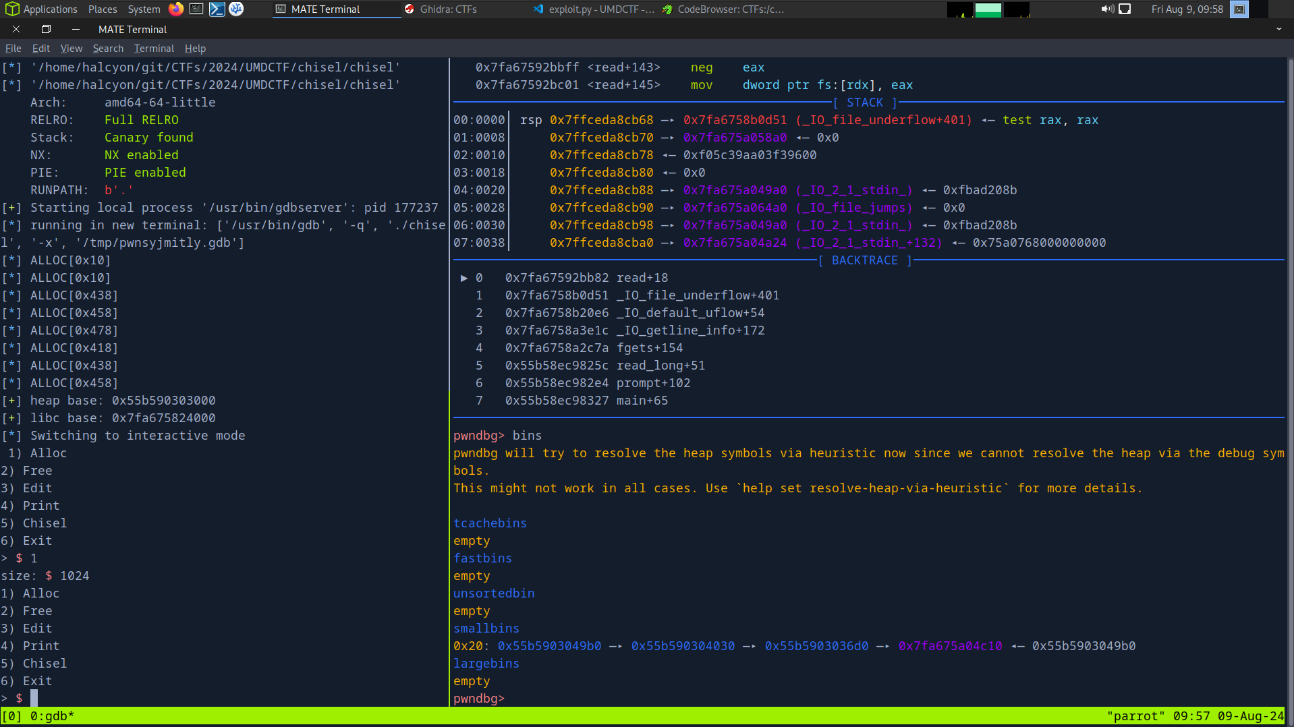Screen dimensions: 1294x727
Task: Open the system monitor CPU graph
Action: click(x=959, y=9)
